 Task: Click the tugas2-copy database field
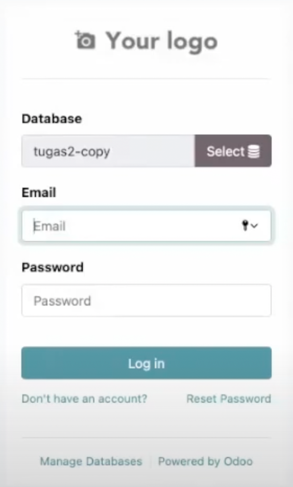pyautogui.click(x=107, y=151)
